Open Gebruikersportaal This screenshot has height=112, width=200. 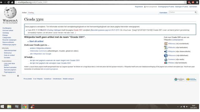(x=10, y=50)
